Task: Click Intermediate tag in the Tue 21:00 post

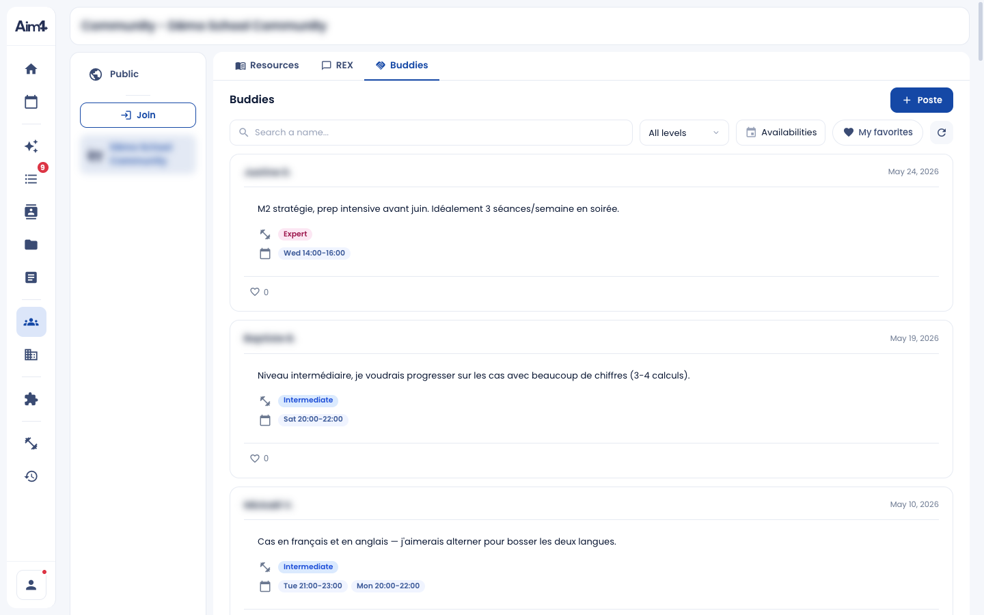Action: [308, 566]
